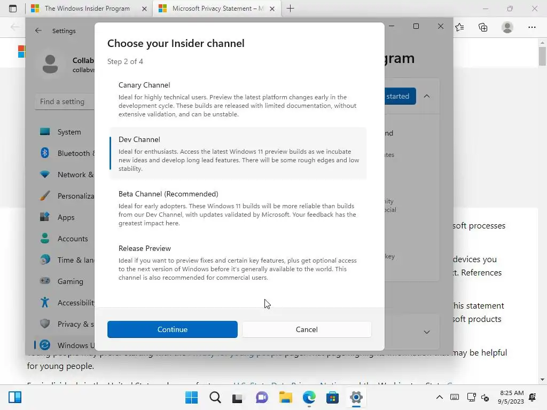Open Privacy & security shield icon
The height and width of the screenshot is (410, 547).
[x=45, y=324]
